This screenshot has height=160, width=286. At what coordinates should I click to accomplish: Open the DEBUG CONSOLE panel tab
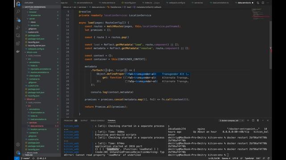click(97, 120)
